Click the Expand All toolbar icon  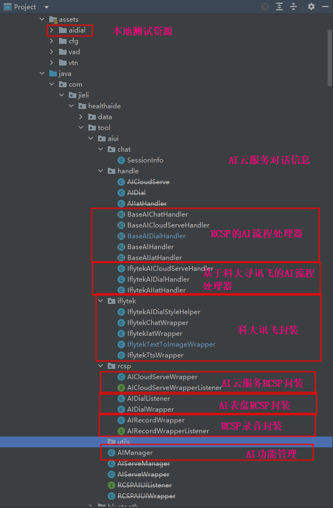coord(279,6)
